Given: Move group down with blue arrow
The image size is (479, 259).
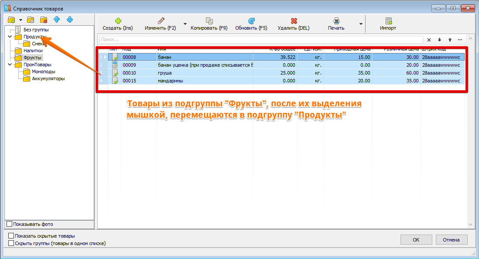Looking at the screenshot, I should (x=70, y=20).
